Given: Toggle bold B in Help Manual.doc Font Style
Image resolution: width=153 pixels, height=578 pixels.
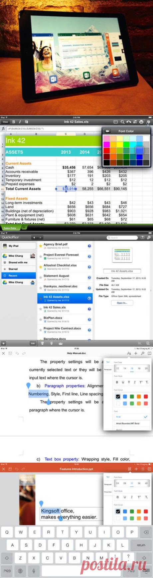Looking at the screenshot, I should 117,382.
